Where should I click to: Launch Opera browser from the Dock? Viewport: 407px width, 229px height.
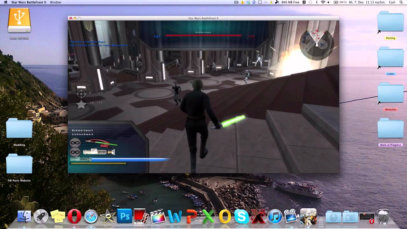(74, 217)
